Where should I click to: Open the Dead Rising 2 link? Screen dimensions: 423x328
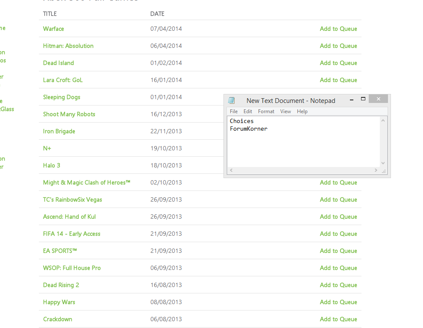pos(61,285)
